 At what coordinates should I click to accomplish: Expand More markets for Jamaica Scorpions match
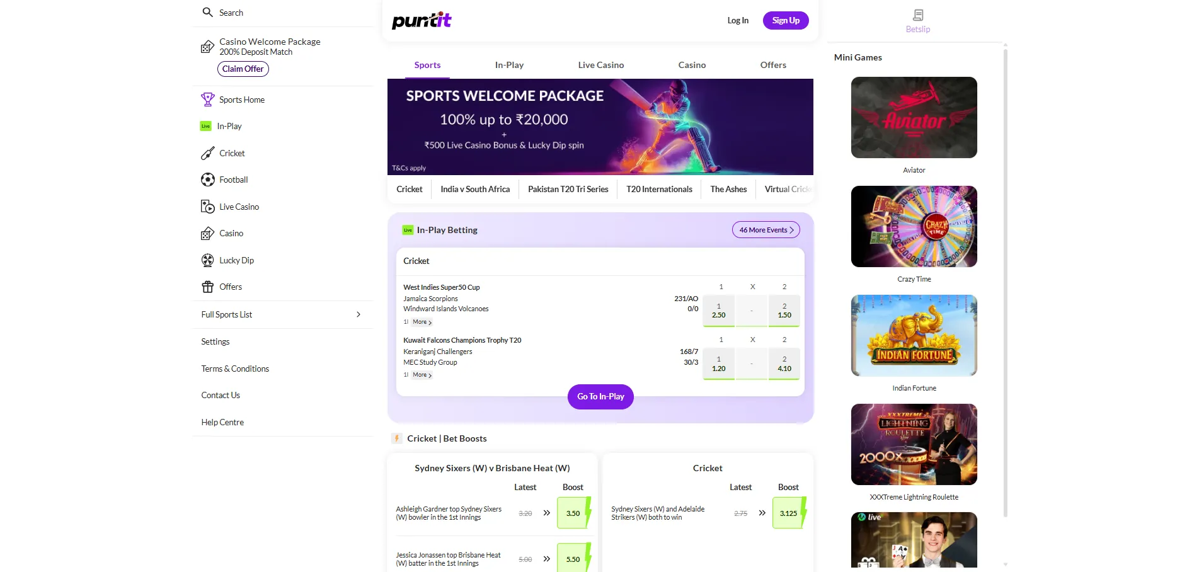tap(422, 322)
